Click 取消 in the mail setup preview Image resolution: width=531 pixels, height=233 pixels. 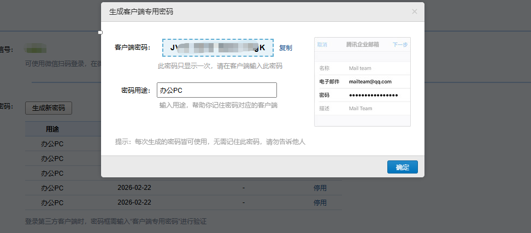pyautogui.click(x=322, y=45)
